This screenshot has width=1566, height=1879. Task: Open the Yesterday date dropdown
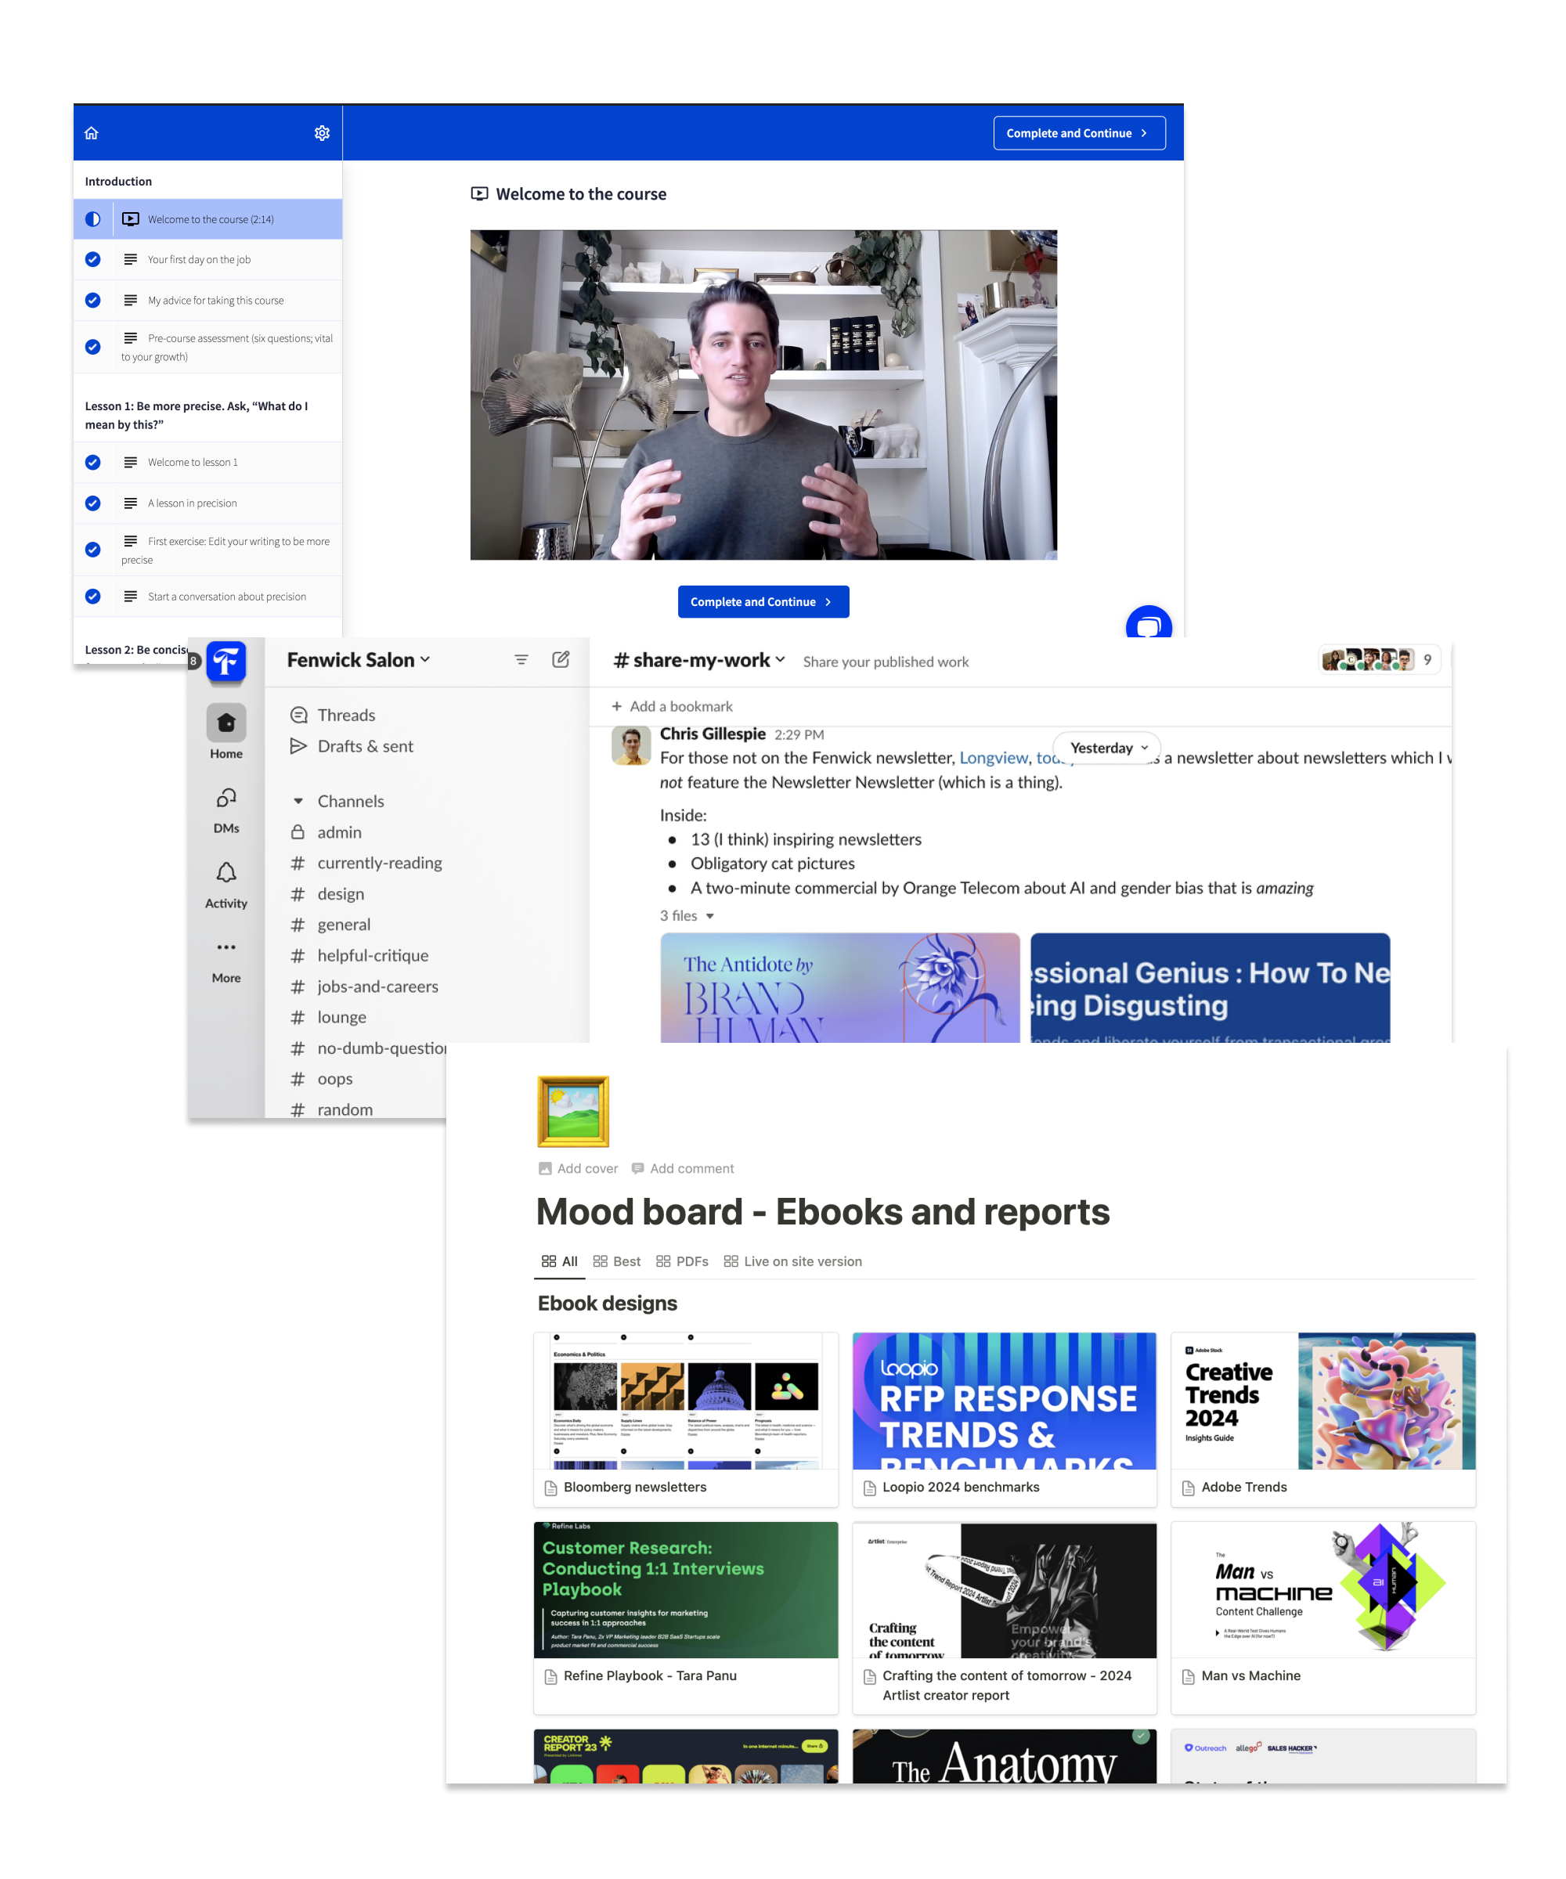(x=1108, y=748)
